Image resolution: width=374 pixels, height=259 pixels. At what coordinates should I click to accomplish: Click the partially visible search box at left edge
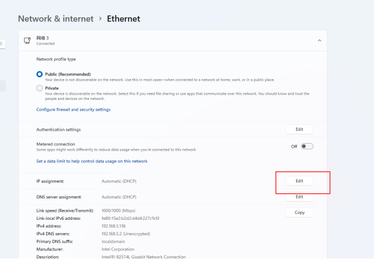coord(2,44)
